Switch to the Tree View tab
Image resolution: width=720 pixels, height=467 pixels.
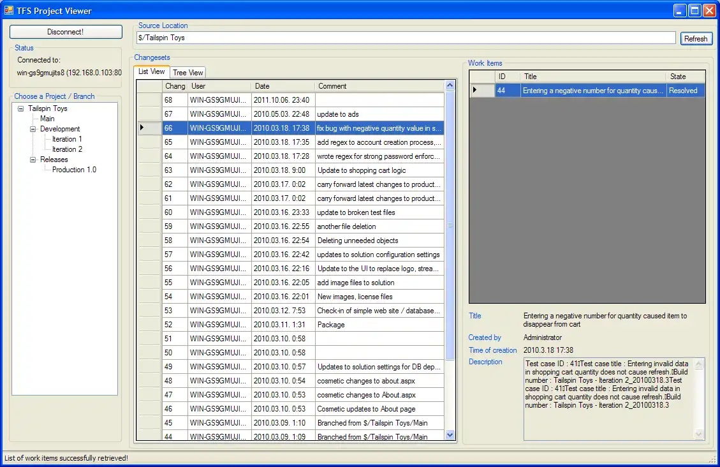pyautogui.click(x=188, y=73)
